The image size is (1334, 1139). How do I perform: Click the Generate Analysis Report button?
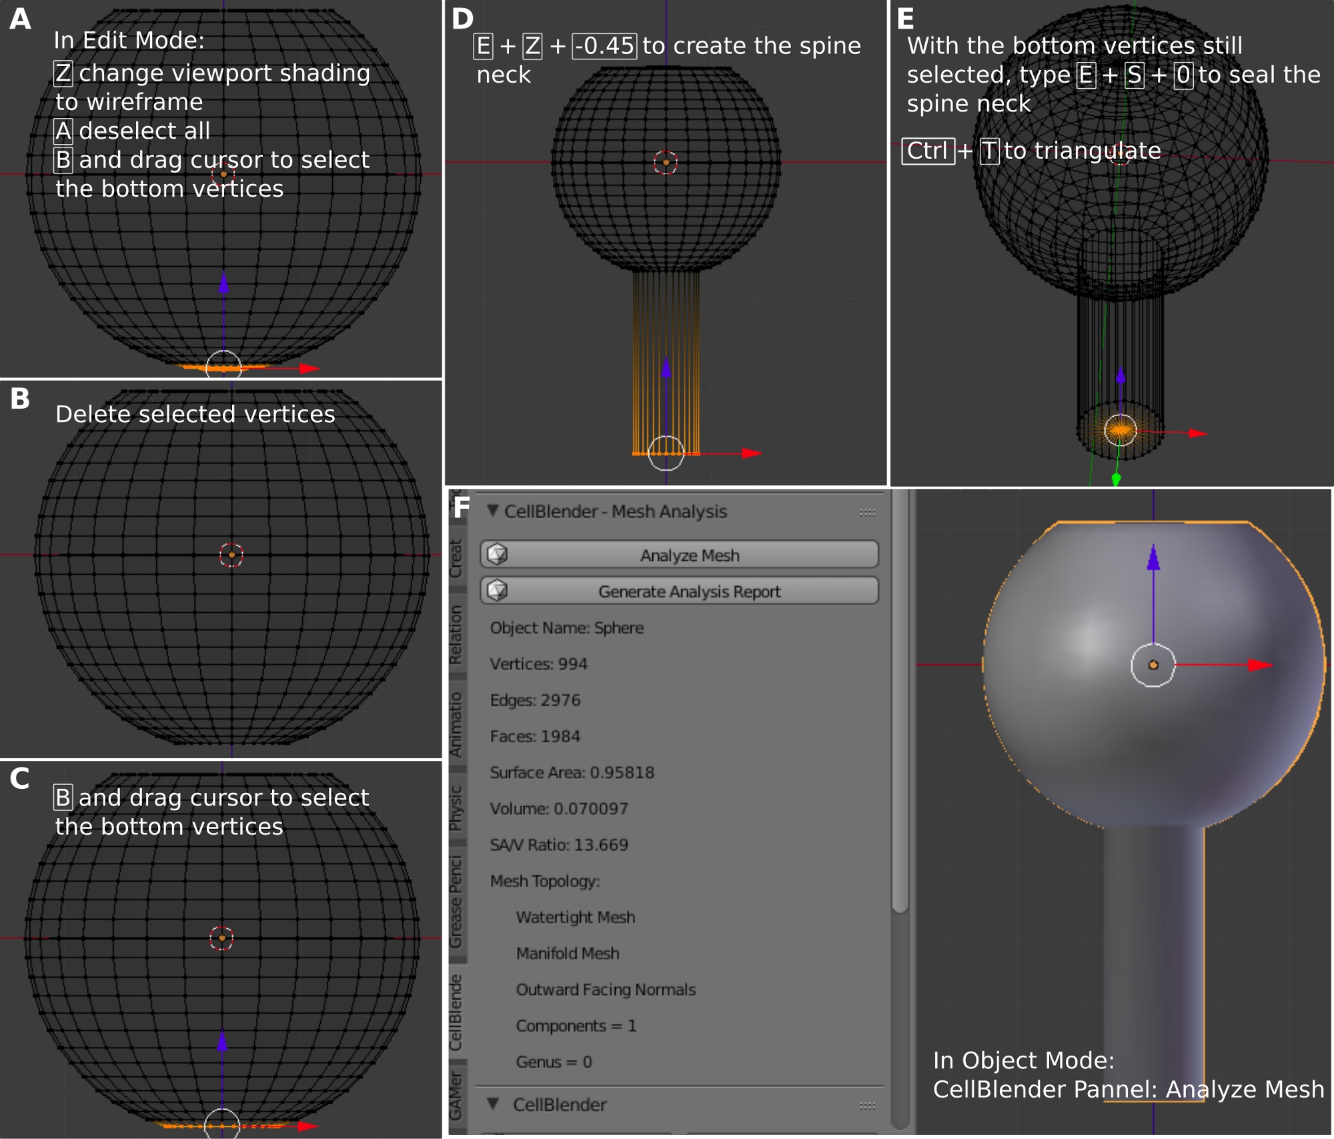[689, 591]
